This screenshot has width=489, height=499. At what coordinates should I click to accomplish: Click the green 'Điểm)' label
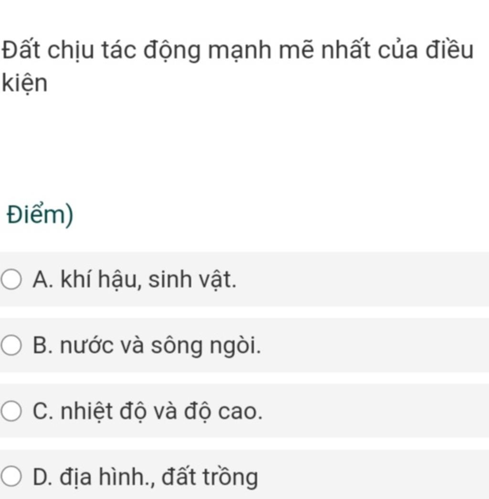(40, 215)
